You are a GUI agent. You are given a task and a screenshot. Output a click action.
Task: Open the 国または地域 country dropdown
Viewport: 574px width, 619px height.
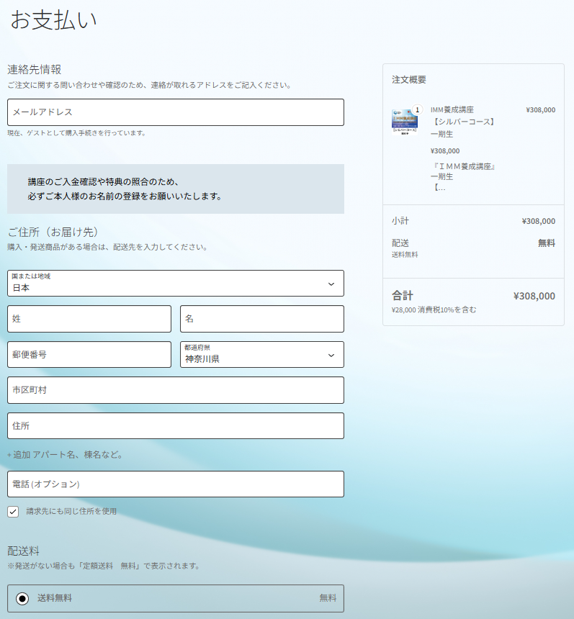coord(175,284)
